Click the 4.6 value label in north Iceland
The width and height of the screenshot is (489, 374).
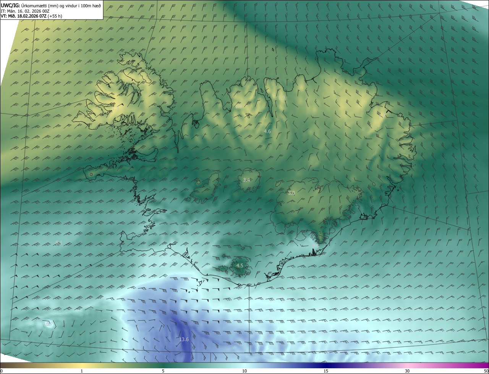tap(267, 131)
